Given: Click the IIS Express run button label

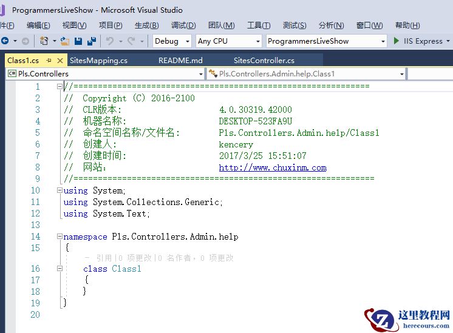Looking at the screenshot, I should [423, 41].
